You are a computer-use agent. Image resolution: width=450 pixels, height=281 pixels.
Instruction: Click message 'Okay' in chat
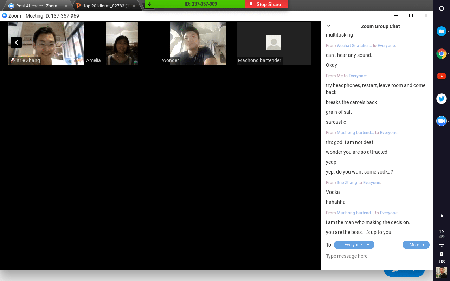coord(332,65)
